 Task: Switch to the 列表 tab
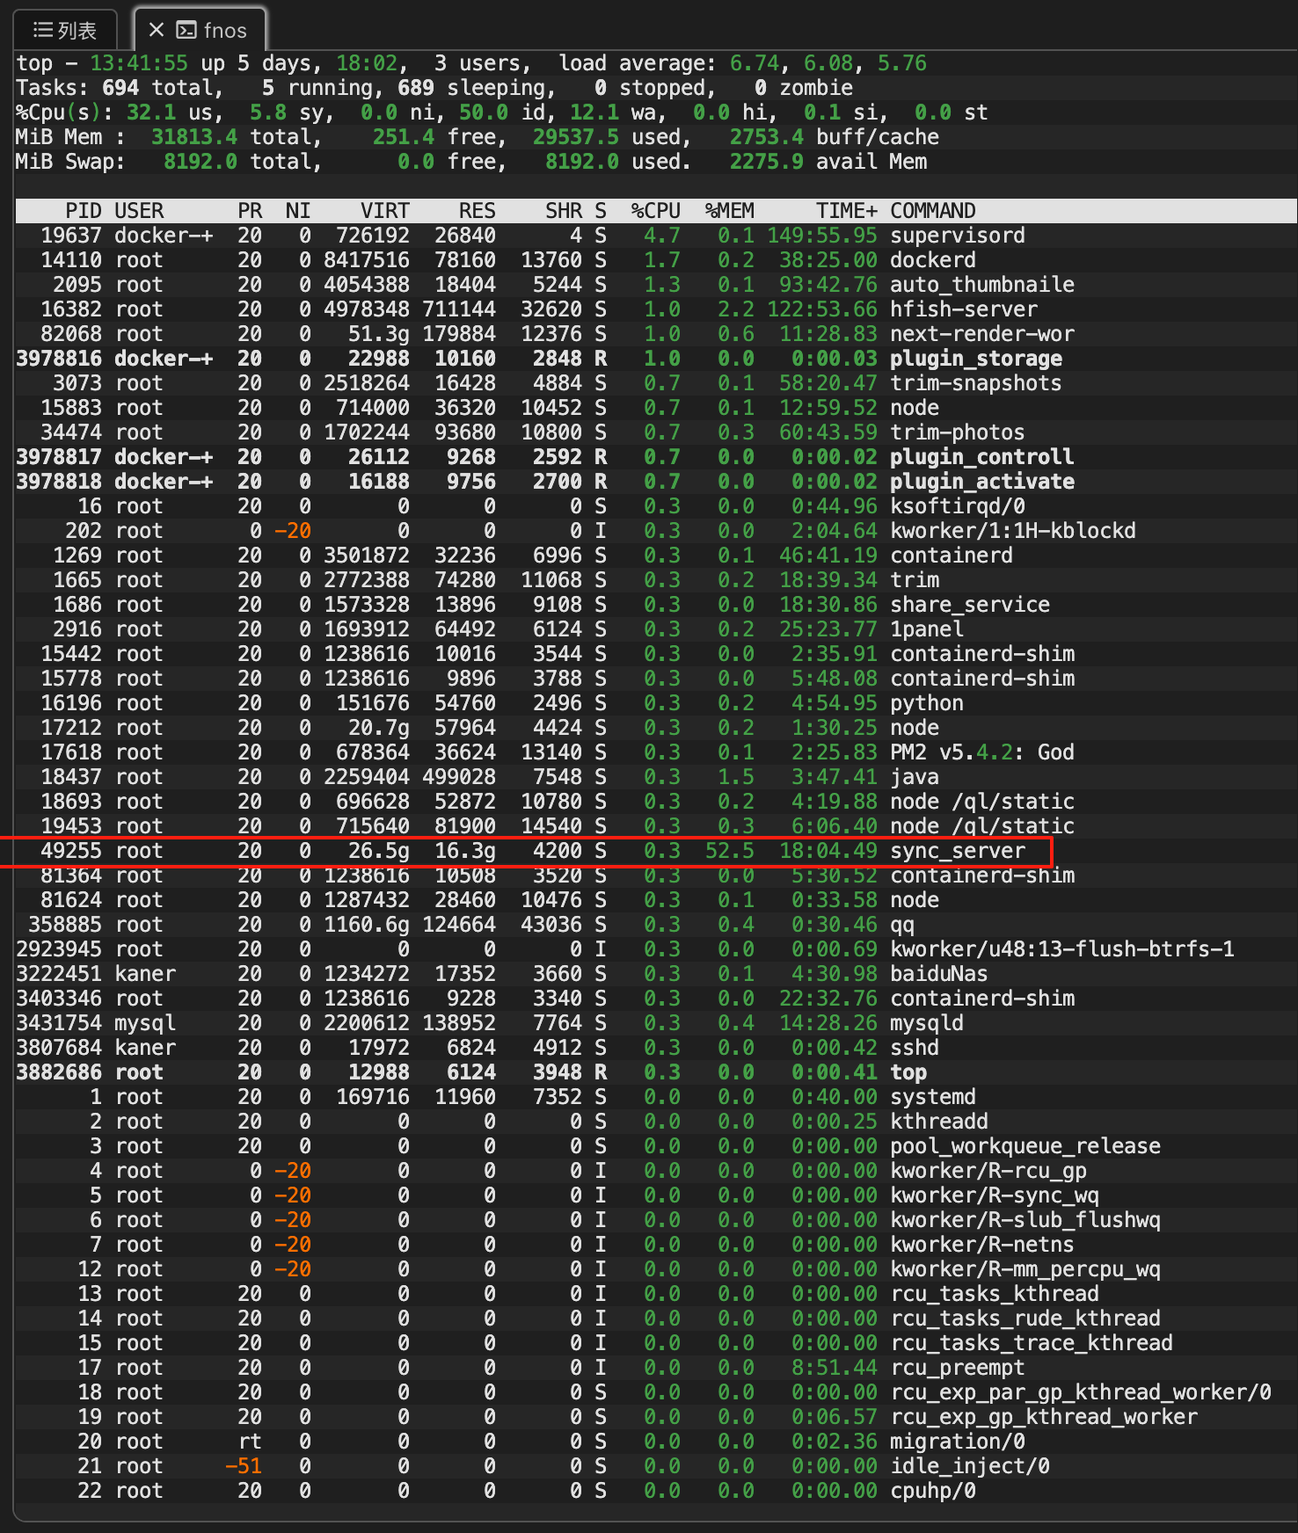(x=65, y=31)
